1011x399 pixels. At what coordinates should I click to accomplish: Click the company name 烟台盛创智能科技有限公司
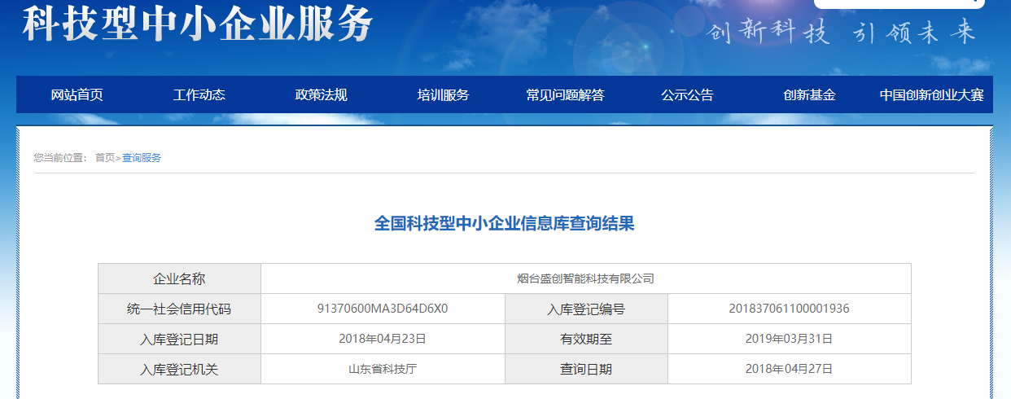click(x=585, y=278)
